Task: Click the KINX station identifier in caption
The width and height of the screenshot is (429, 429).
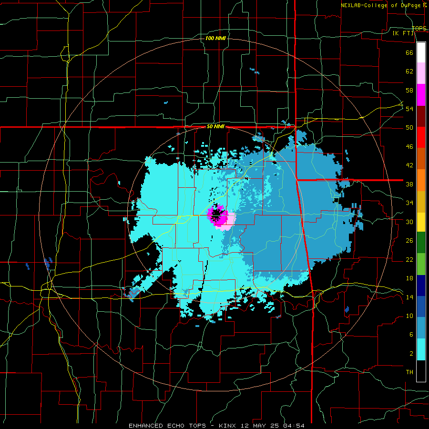Action: [x=227, y=426]
